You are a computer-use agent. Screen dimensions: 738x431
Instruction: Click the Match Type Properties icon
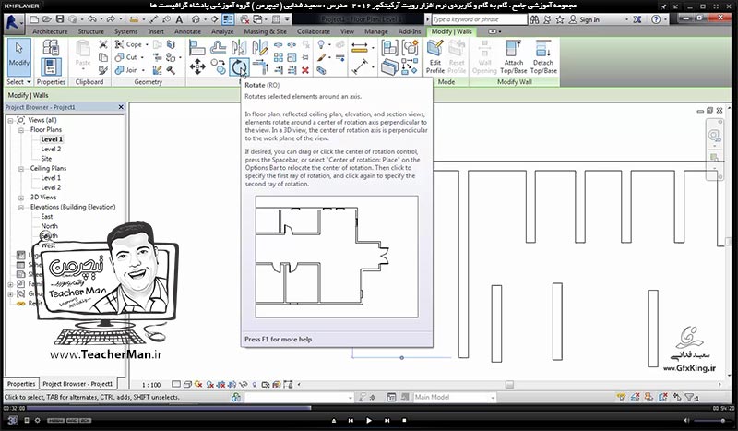[103, 70]
